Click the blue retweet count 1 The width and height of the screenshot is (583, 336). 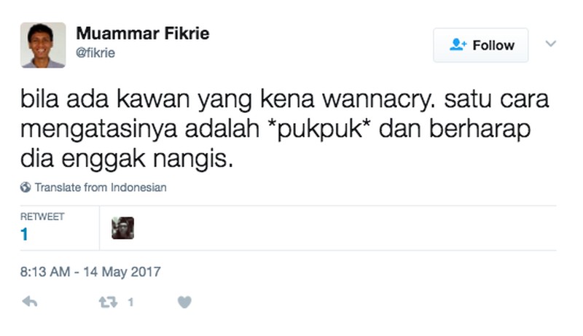point(24,235)
